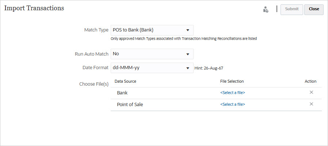Click the Submit button
Viewport: 328px width, 146px height.
pos(292,10)
